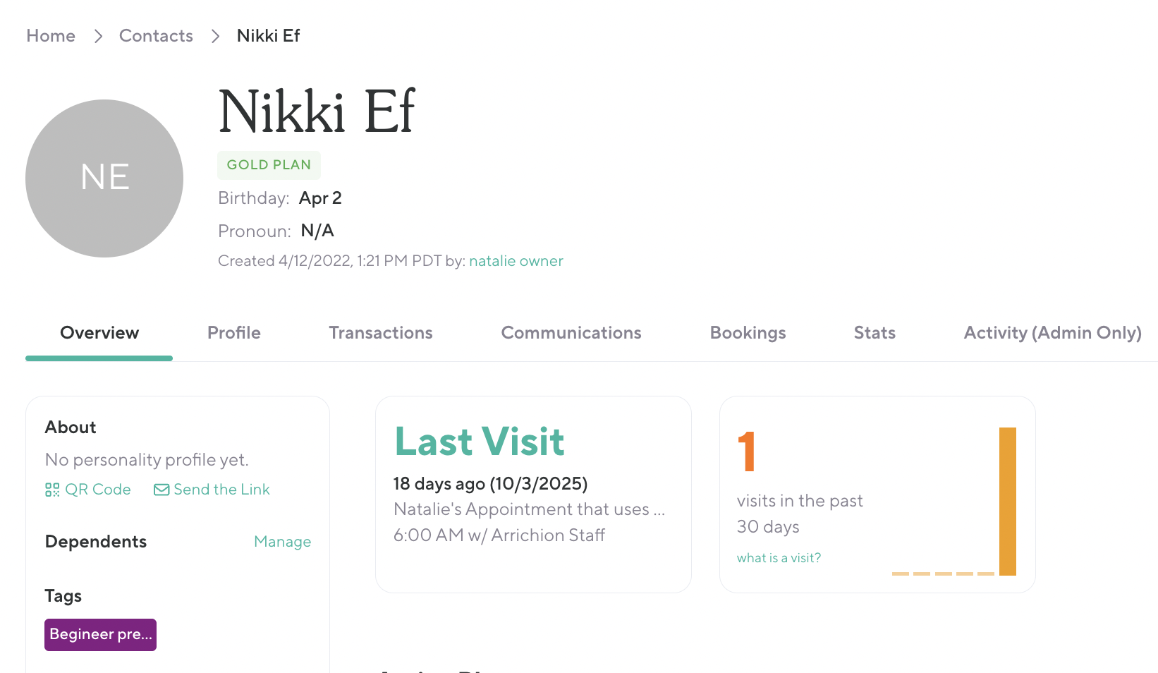
Task: Go to Home in the breadcrumb
Action: coord(51,36)
